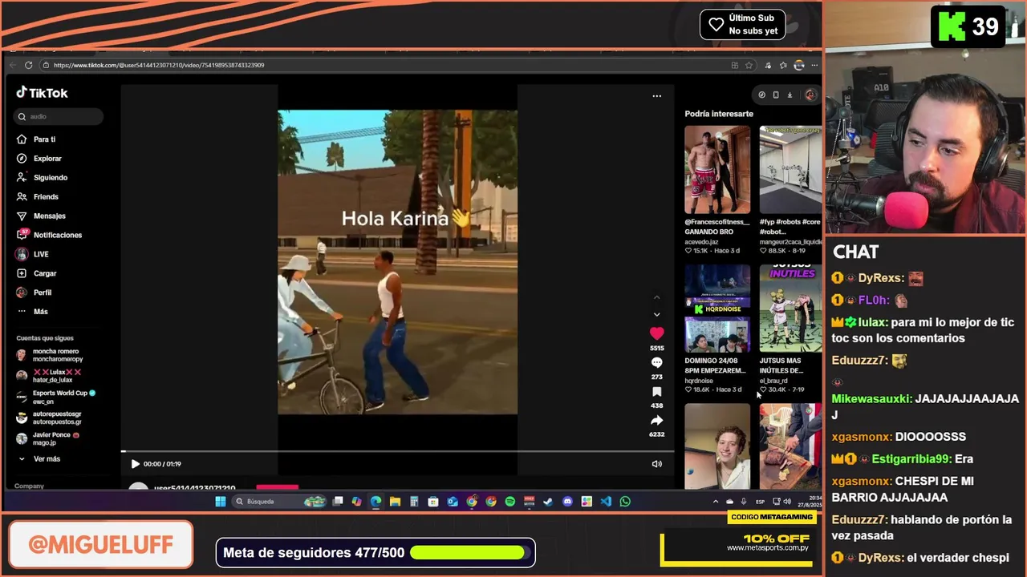Open the DOMINGO 24/08 suggested video
Viewport: 1027px width, 577px height.
tap(717, 309)
